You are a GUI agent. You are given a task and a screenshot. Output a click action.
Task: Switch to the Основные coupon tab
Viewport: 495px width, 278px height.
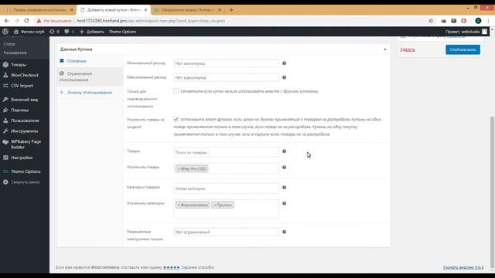pyautogui.click(x=77, y=61)
